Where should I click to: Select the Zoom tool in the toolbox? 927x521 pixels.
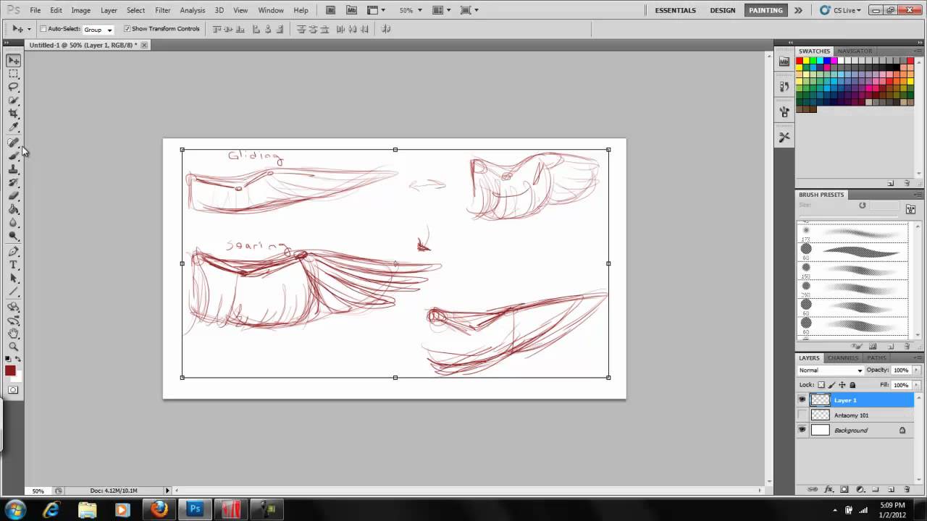pyautogui.click(x=13, y=347)
